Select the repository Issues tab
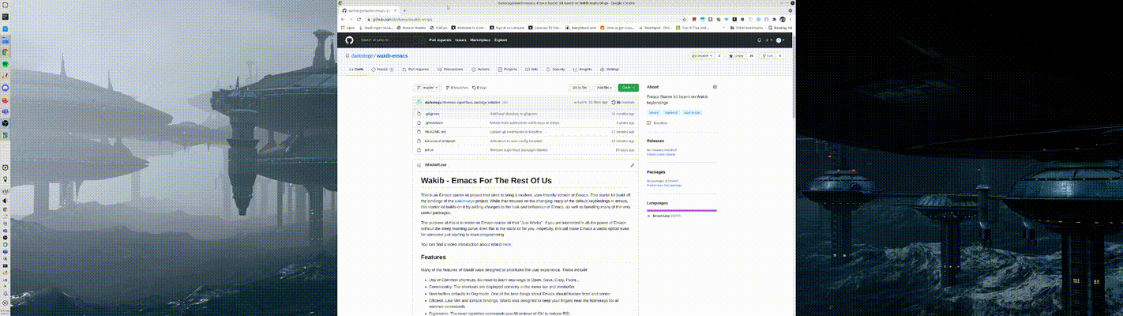This screenshot has height=316, width=1123. coord(382,69)
